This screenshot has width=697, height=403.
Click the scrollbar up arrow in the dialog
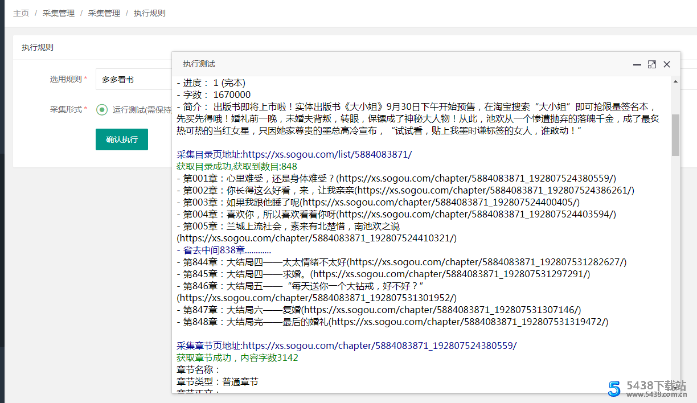click(x=676, y=82)
